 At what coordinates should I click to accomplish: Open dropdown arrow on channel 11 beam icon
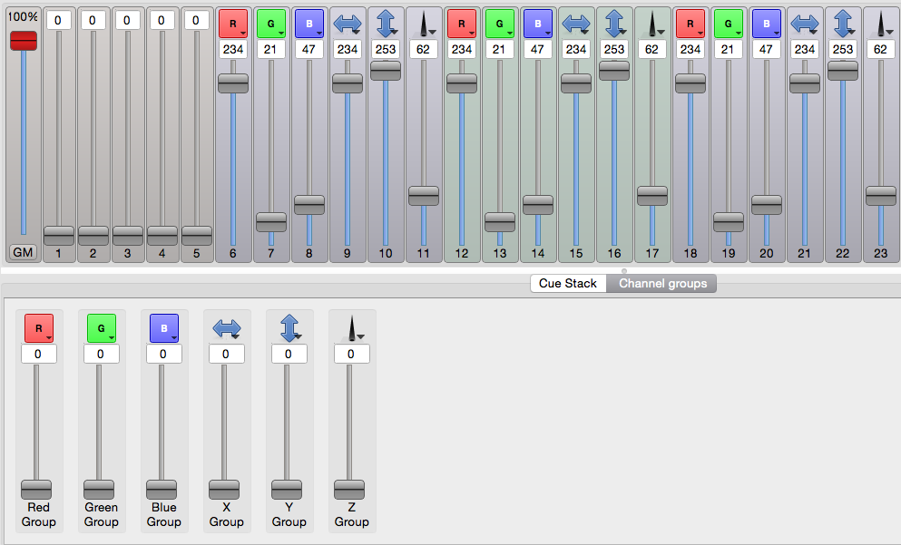tap(434, 32)
